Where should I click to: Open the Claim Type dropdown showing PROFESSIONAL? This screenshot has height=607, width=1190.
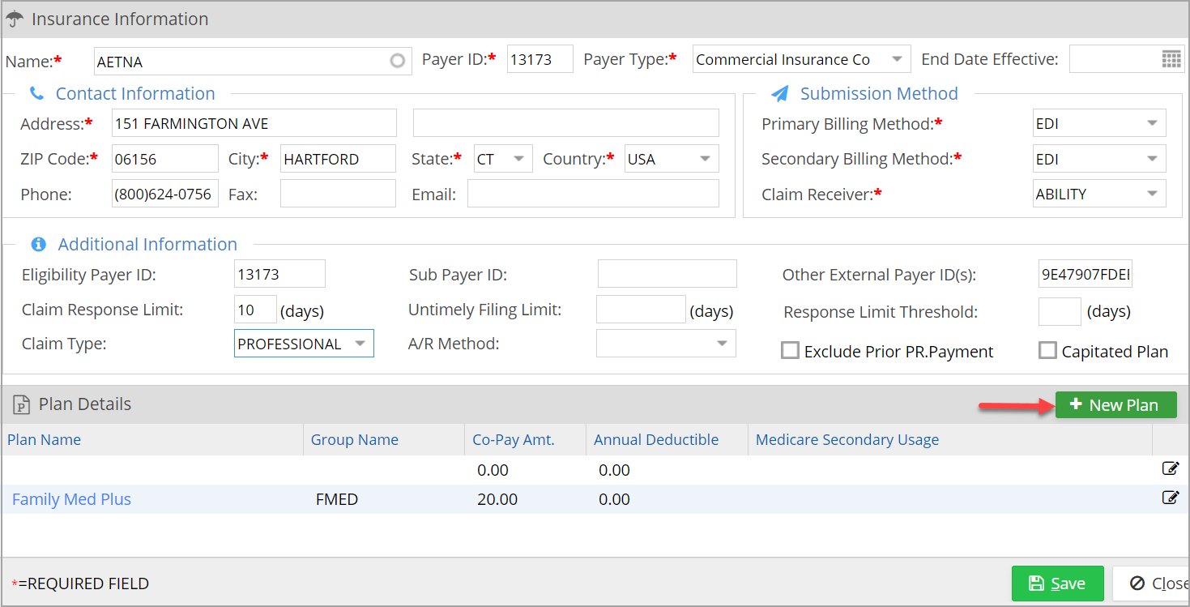(x=304, y=344)
